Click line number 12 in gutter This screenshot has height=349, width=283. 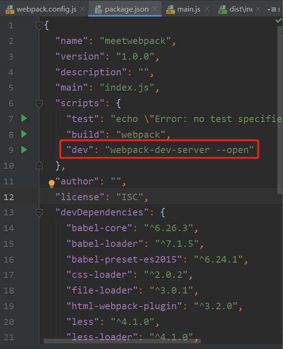coord(9,197)
